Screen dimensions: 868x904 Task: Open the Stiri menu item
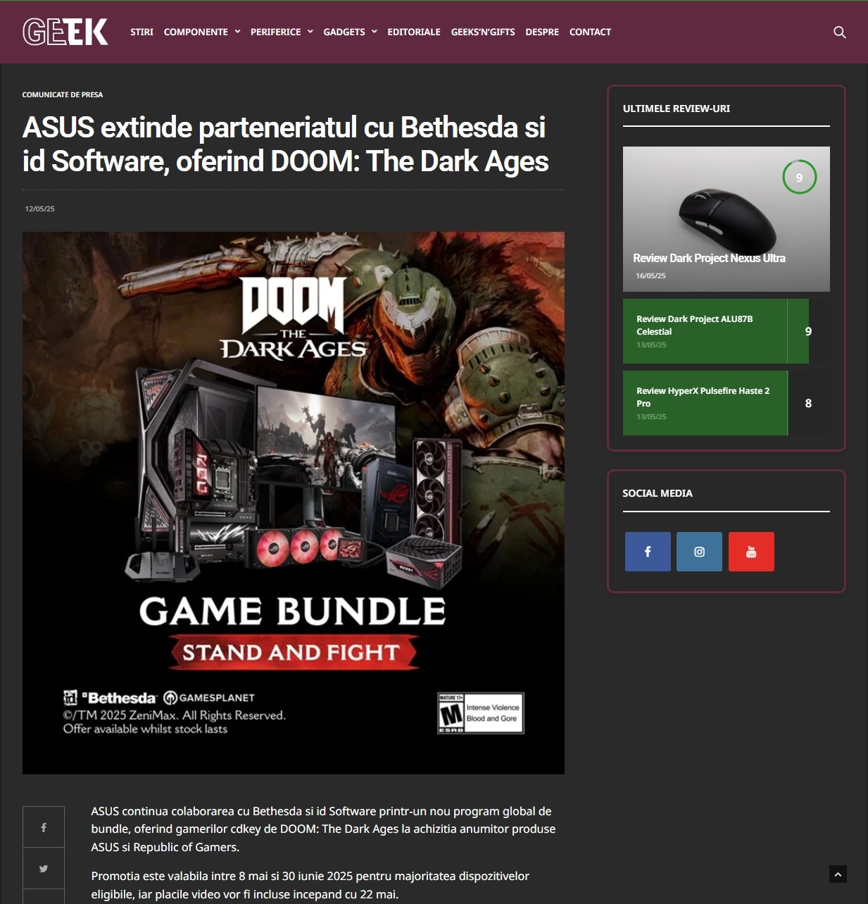141,32
